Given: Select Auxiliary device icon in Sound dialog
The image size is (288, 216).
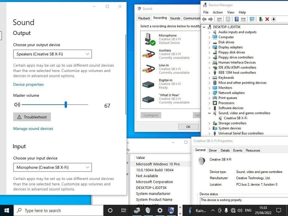Looking at the screenshot, I should point(148,54).
